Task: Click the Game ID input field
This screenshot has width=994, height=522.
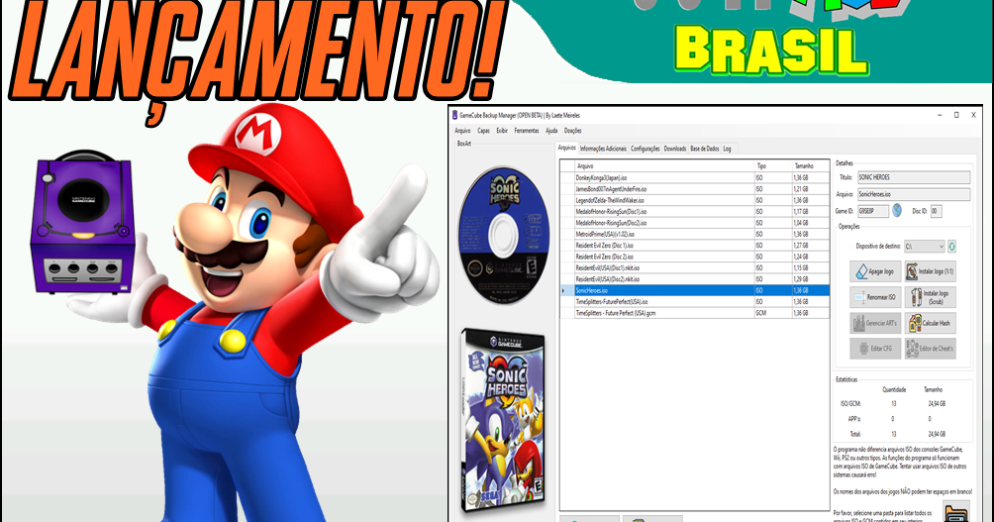Action: click(x=873, y=211)
